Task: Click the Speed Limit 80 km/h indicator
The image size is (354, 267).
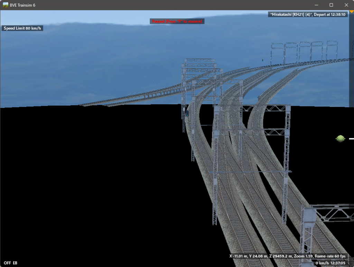Action: coord(22,28)
